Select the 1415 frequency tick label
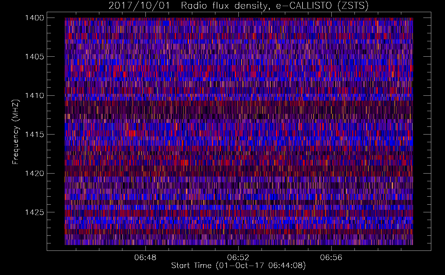Viewport: 445px width, 275px height. (x=34, y=134)
